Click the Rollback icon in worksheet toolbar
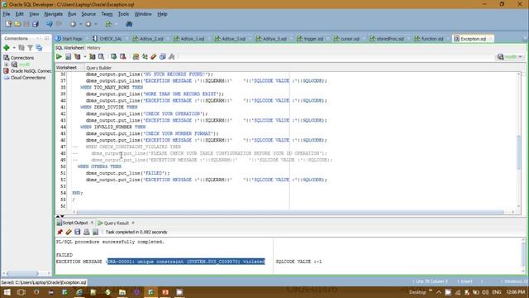This screenshot has width=529, height=298. pyautogui.click(x=123, y=57)
